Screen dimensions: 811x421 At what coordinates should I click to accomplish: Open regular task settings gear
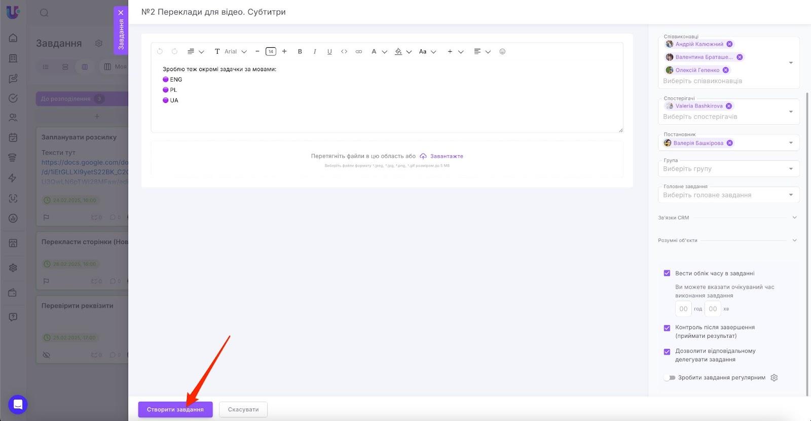(x=774, y=378)
